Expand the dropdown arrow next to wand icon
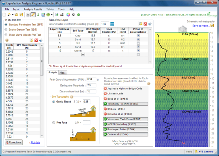 pyautogui.click(x=13, y=15)
